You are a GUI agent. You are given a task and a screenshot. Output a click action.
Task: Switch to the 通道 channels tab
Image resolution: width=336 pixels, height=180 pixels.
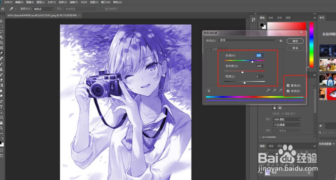pyautogui.click(x=271, y=146)
